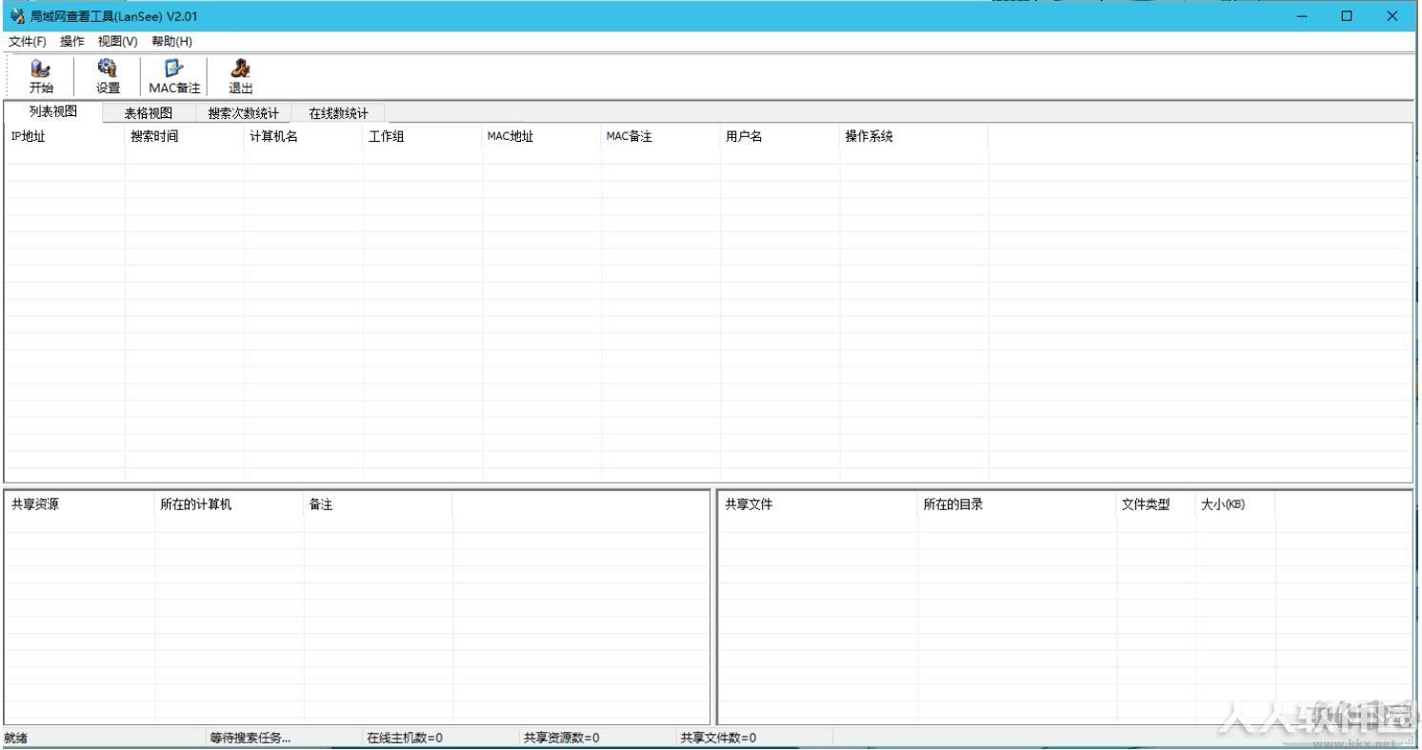Viewport: 1422px width, 750px height.
Task: Sort by the 用户名 column header
Action: click(x=780, y=136)
